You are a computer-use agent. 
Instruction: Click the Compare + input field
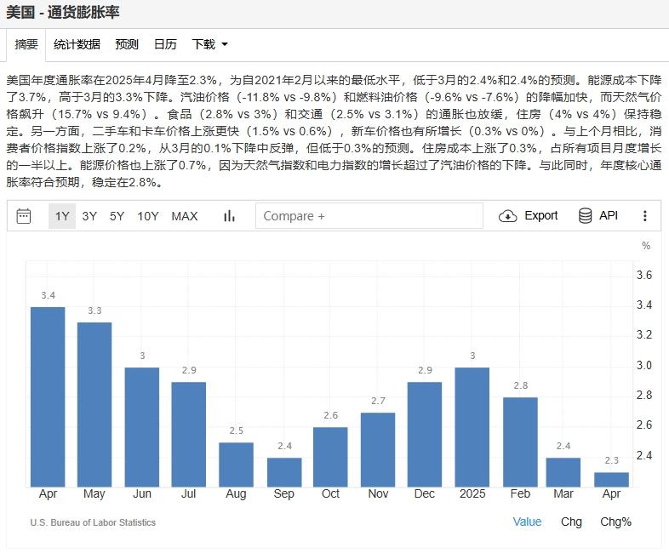pos(370,216)
